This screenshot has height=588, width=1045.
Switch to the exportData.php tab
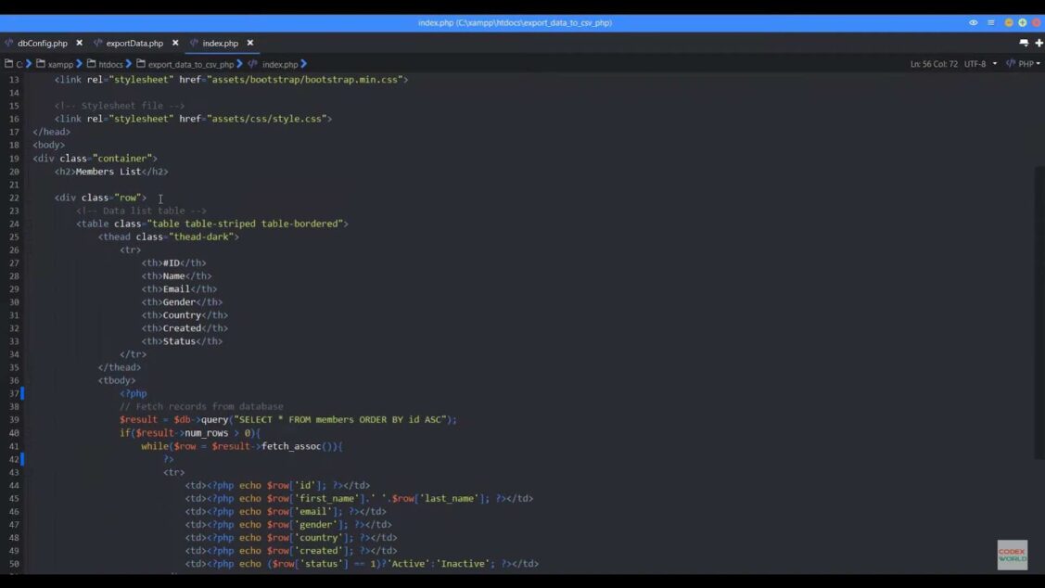[134, 44]
